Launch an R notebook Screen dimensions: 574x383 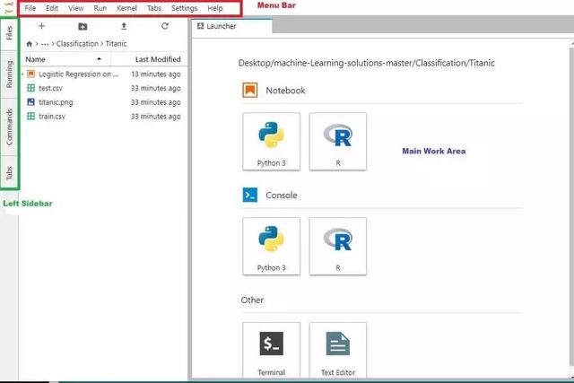tap(338, 142)
